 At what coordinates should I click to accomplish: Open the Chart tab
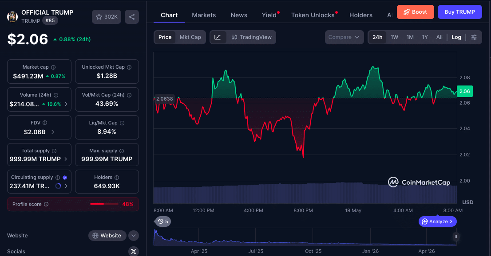click(169, 15)
